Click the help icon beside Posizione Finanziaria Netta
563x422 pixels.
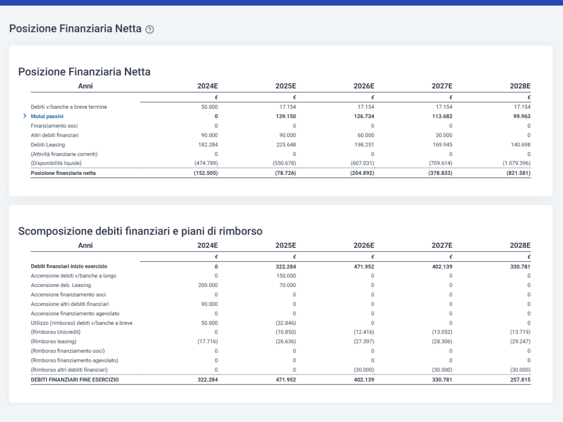pyautogui.click(x=150, y=29)
